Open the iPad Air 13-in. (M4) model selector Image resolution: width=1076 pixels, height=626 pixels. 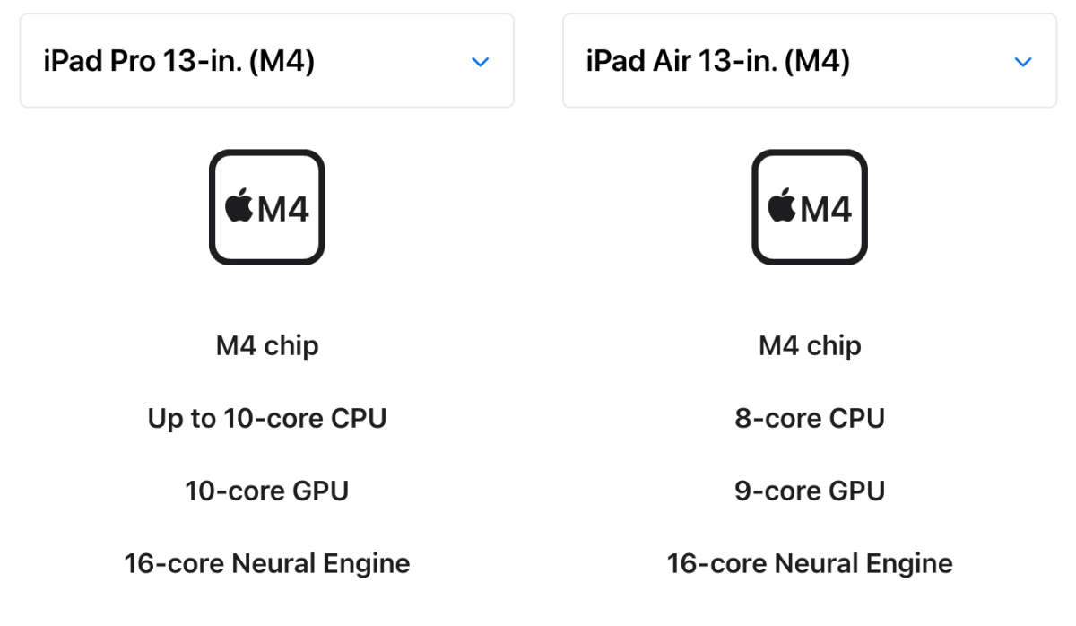(810, 60)
